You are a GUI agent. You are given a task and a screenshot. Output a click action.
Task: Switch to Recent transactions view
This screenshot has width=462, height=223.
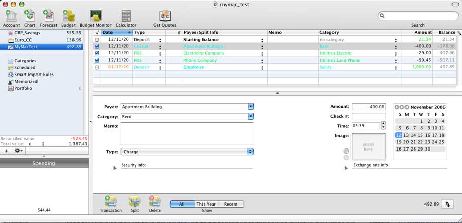point(231,204)
